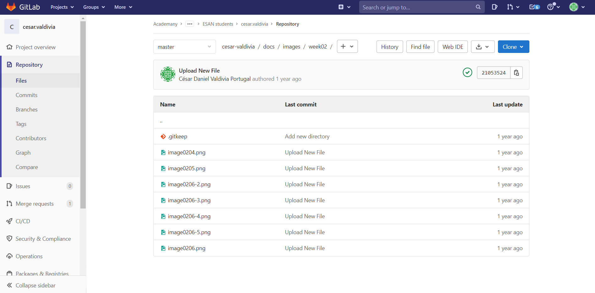Screen dimensions: 595x293
Task: Focus the Search or jump to field
Action: pos(417,7)
